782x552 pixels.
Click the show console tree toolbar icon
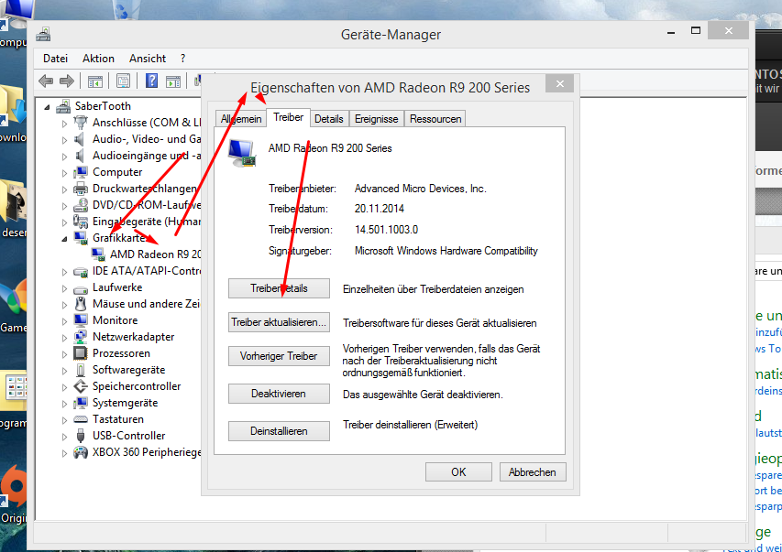tap(95, 81)
